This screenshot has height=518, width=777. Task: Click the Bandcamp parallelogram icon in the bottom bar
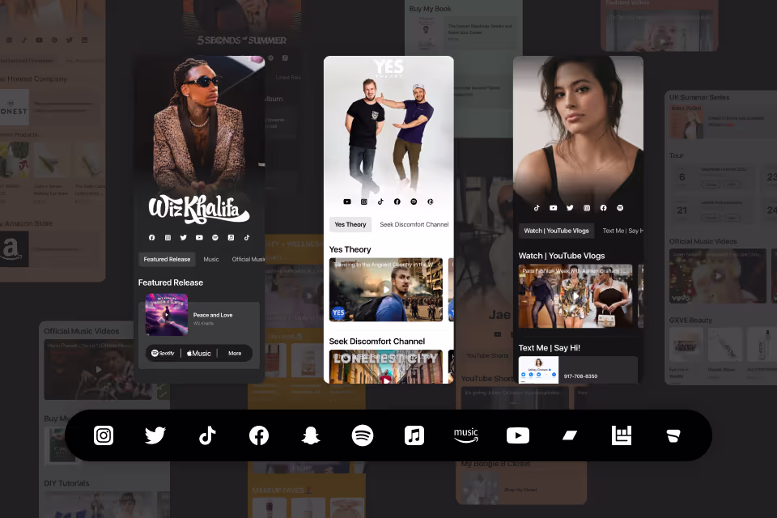569,435
